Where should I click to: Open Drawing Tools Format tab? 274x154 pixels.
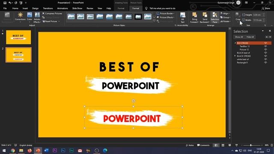point(121,9)
